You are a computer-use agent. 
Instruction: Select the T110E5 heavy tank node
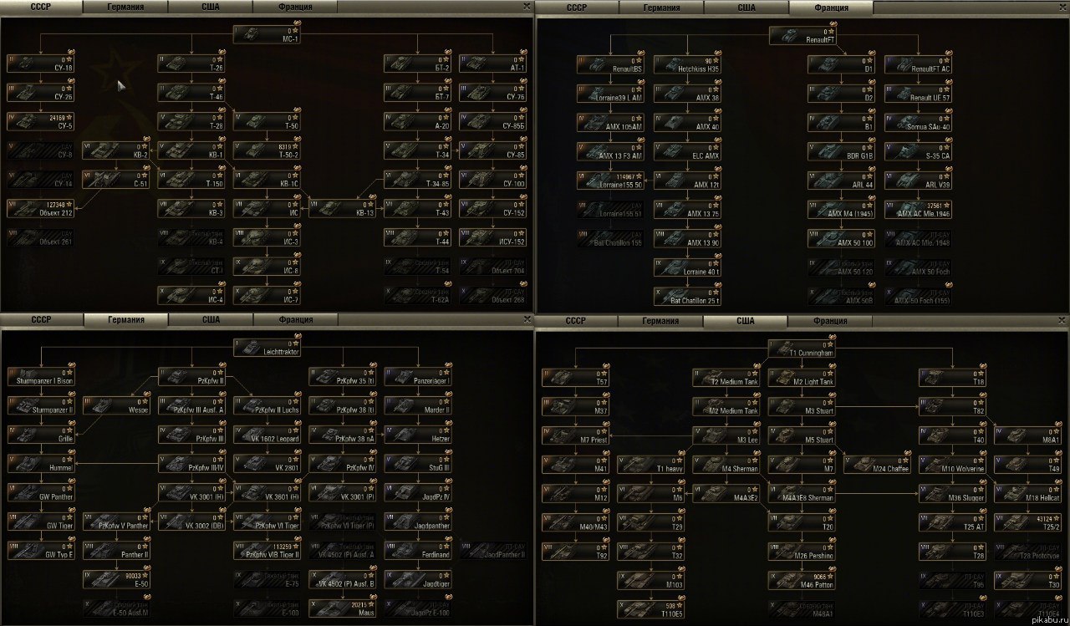click(x=651, y=608)
